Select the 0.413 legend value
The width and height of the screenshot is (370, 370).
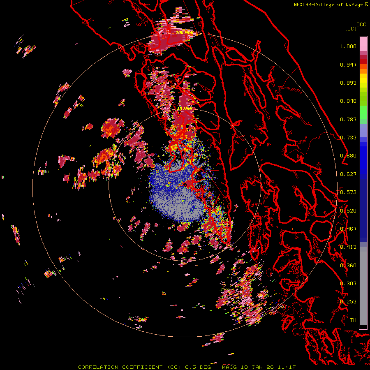348,247
